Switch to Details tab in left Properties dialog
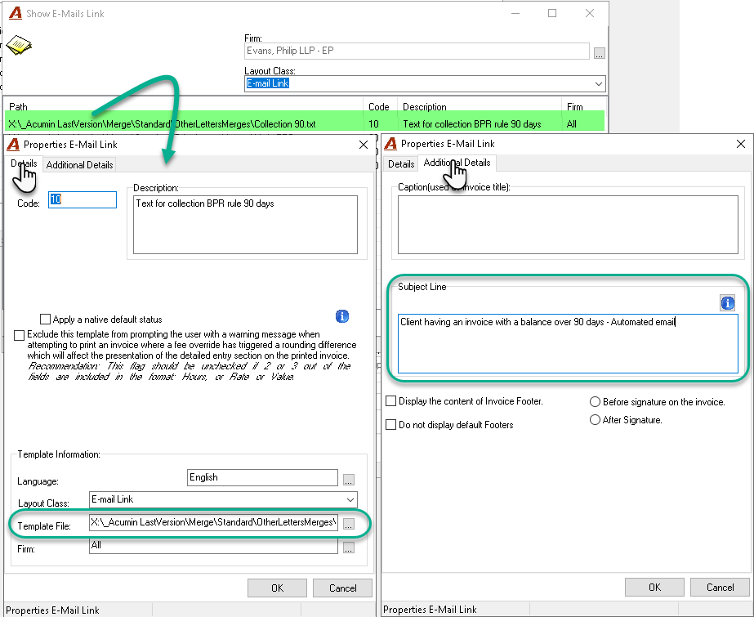The image size is (754, 617). point(24,163)
